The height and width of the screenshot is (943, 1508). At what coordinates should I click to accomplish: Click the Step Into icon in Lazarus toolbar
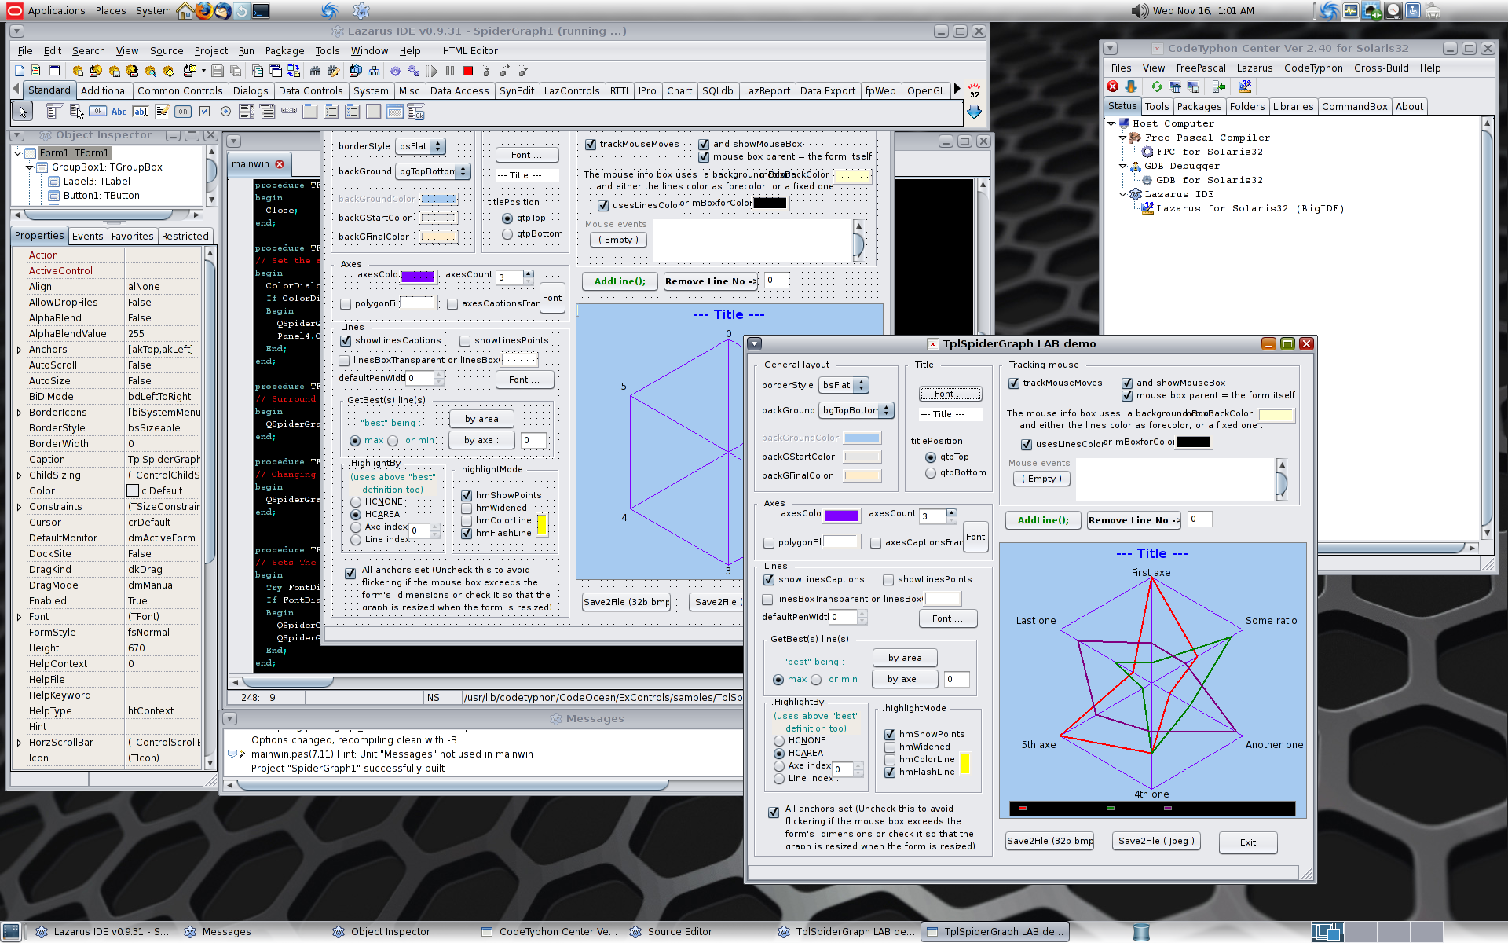click(486, 71)
